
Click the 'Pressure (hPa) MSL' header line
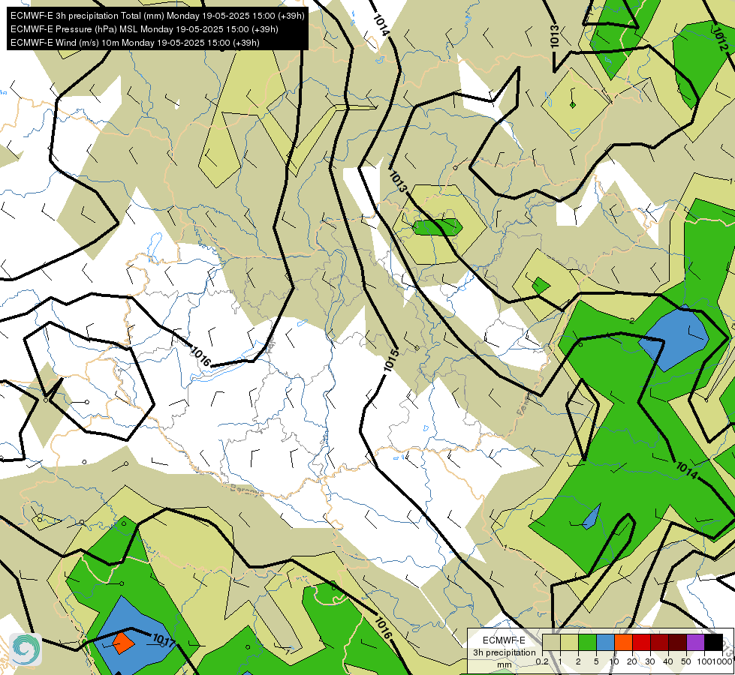point(144,29)
